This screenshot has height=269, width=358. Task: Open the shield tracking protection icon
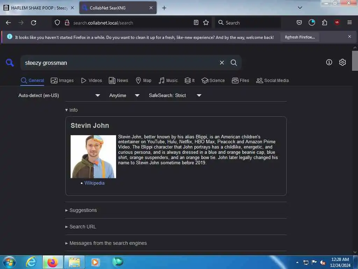57,23
